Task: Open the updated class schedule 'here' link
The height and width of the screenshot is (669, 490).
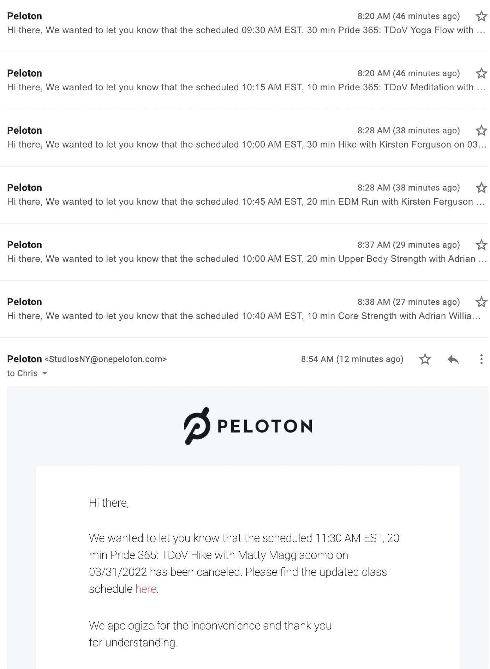Action: click(146, 589)
